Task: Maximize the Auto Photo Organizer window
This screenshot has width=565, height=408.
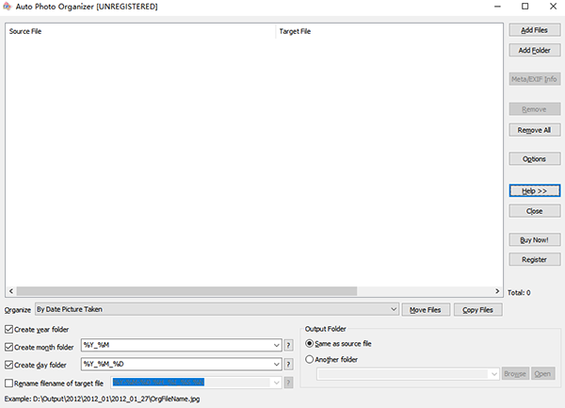Action: (x=525, y=7)
